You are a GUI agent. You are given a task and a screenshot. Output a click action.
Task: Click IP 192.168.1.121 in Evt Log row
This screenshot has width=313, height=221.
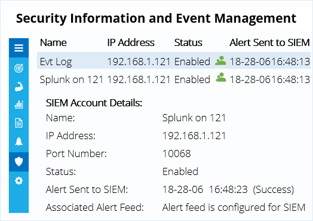(x=139, y=62)
